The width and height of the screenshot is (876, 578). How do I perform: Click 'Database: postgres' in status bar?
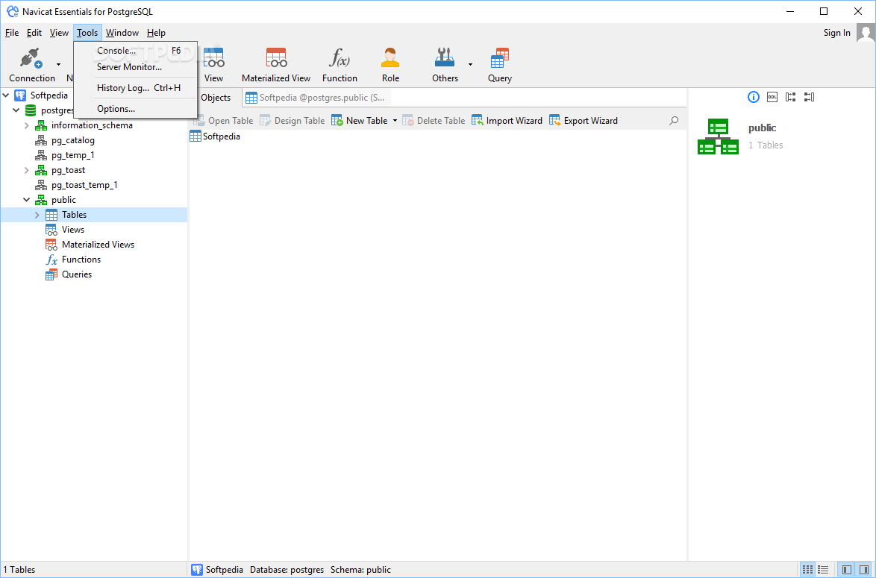coord(287,570)
